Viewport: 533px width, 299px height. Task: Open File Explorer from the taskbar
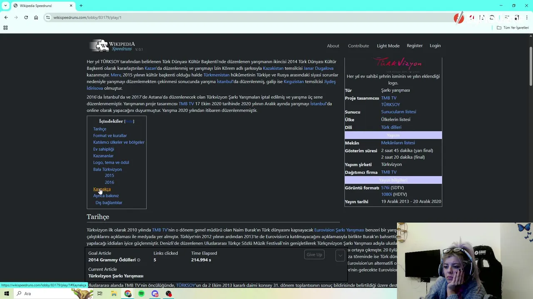click(114, 294)
